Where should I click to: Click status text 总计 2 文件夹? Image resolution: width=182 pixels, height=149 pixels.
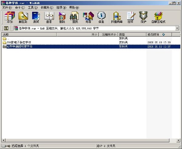pos(106,146)
